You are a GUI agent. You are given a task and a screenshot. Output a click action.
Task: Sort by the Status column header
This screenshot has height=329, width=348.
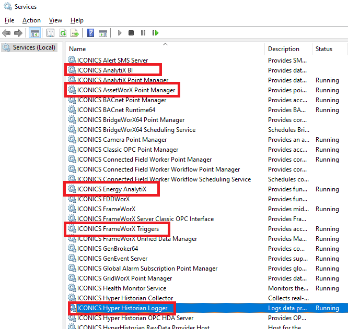(323, 49)
